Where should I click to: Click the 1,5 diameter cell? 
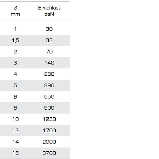[x=16, y=40]
